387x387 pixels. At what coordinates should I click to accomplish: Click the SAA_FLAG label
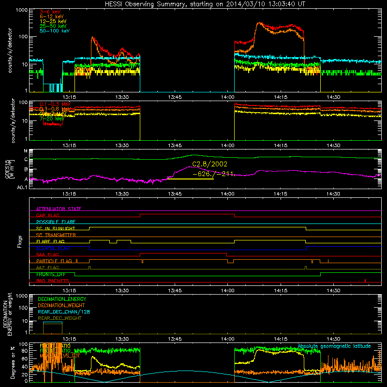[x=47, y=254]
